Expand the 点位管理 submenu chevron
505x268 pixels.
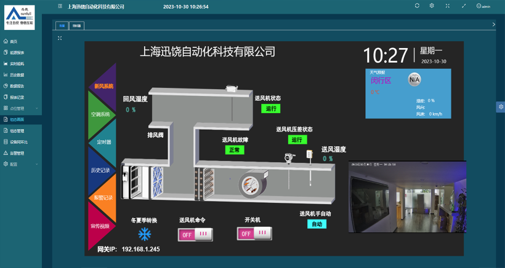point(37,108)
